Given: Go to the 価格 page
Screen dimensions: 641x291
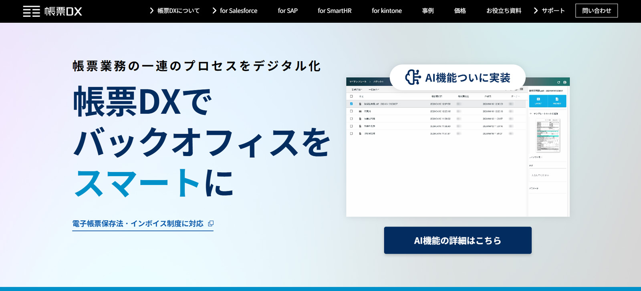Looking at the screenshot, I should (x=460, y=11).
